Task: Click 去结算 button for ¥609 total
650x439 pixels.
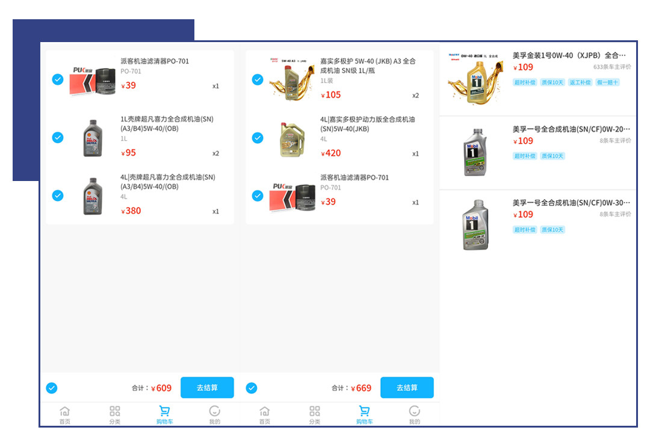Action: pos(207,388)
